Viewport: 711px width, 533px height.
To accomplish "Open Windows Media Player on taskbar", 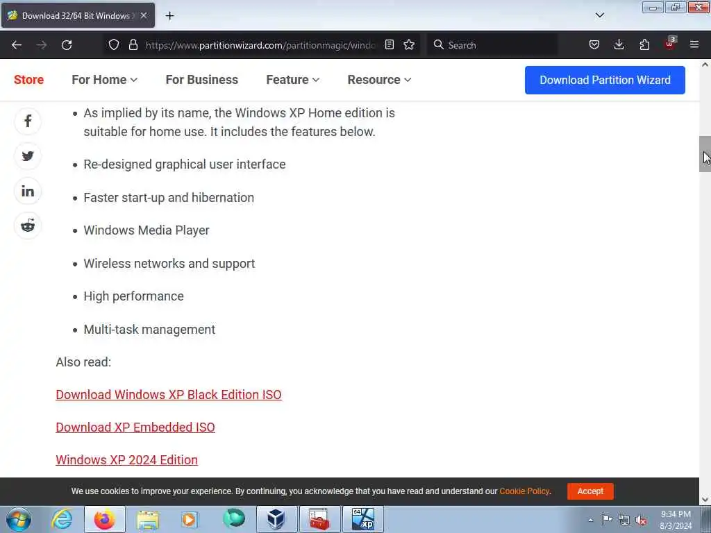I will coord(190,519).
